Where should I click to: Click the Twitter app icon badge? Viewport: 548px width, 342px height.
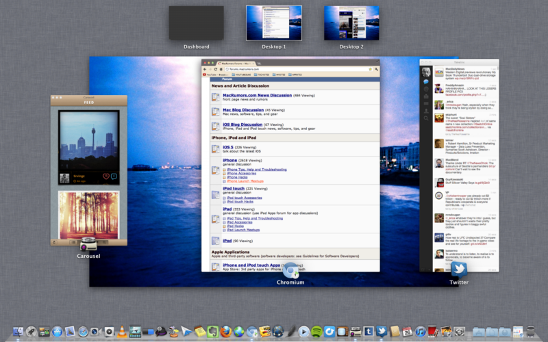[x=458, y=269]
